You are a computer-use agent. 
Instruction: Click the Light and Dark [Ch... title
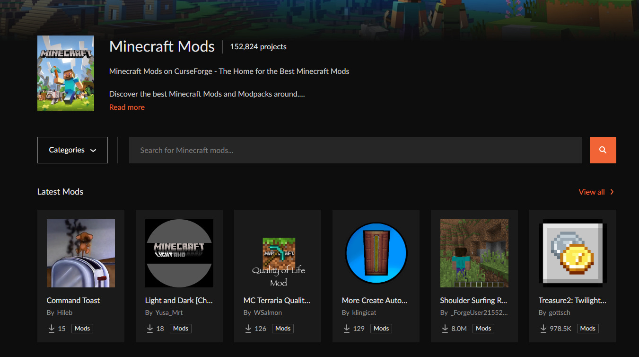tap(179, 300)
